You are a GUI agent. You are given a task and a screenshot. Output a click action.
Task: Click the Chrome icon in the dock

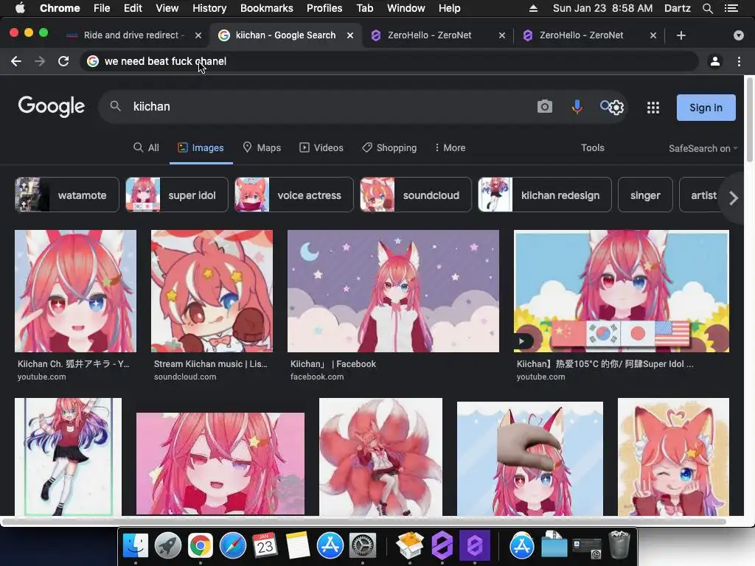coord(201,546)
